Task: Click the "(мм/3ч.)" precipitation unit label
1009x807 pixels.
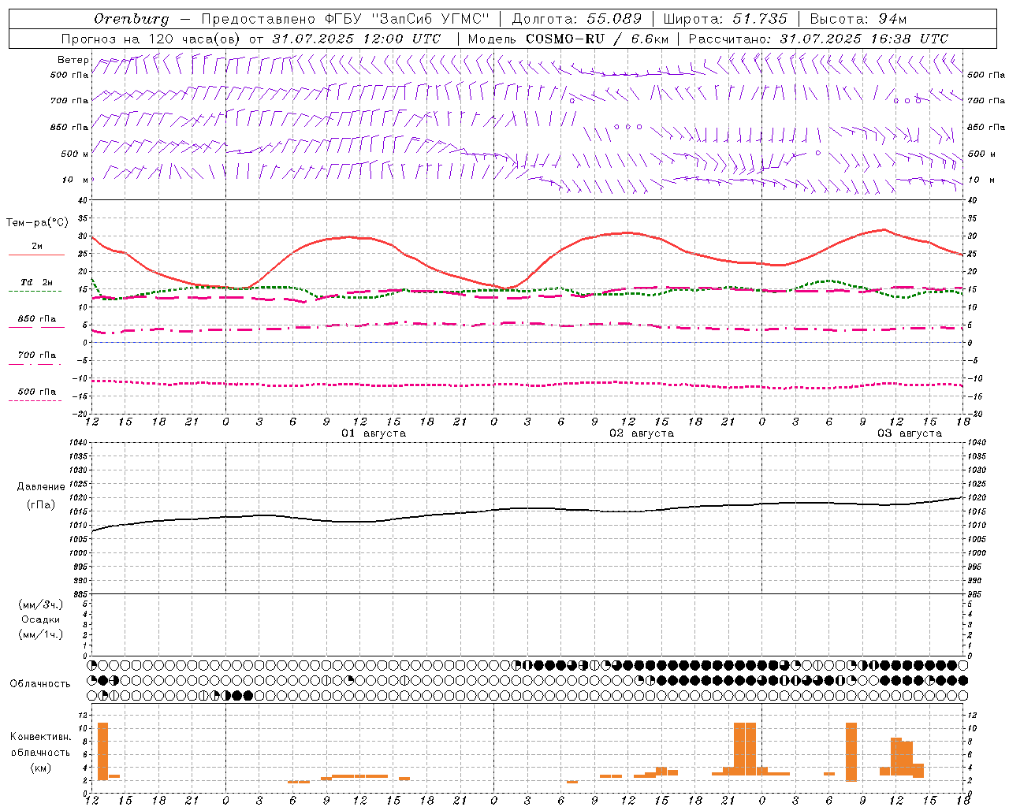Action: coord(41,604)
